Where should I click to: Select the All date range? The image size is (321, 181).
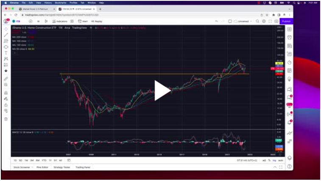pos(61,160)
